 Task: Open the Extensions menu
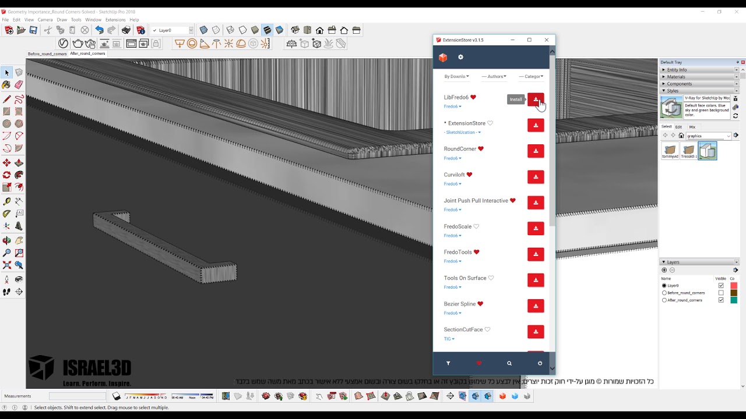pos(115,20)
